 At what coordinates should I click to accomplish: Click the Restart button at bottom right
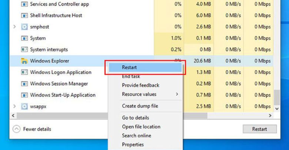pyautogui.click(x=259, y=129)
